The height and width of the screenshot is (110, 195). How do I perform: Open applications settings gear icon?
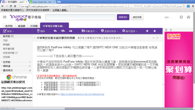click(x=30, y=70)
